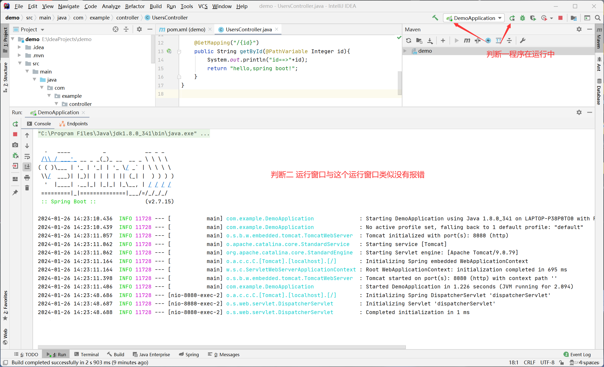Locate current file with crosshair icon

point(116,29)
